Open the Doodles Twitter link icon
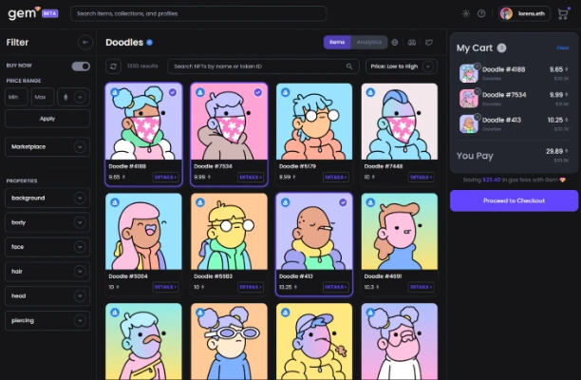The width and height of the screenshot is (581, 380). click(429, 42)
